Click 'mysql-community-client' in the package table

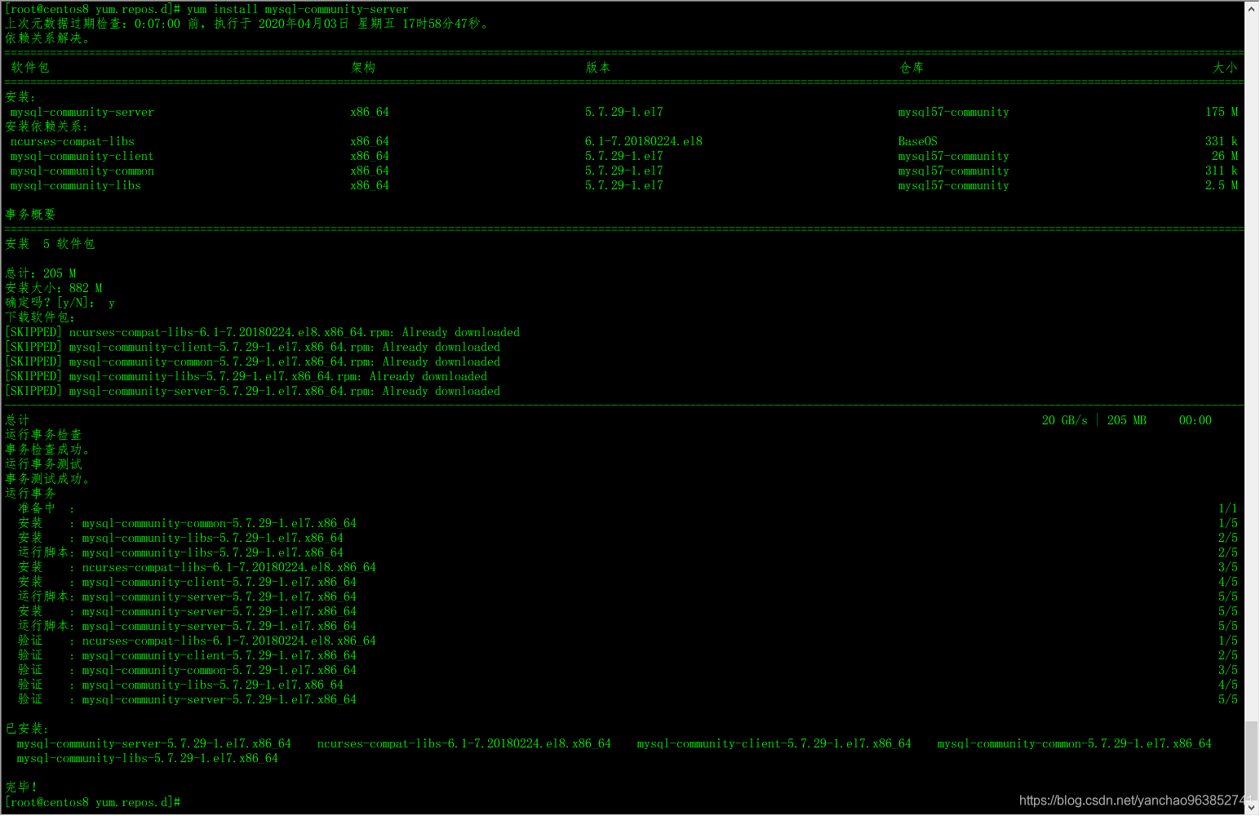tap(82, 156)
